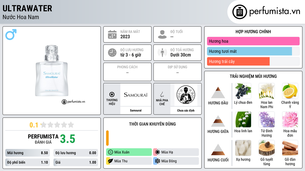This screenshot has height=171, width=305.
Task: Click the Thời gian khuyên dùng heading
Action: [x=152, y=124]
